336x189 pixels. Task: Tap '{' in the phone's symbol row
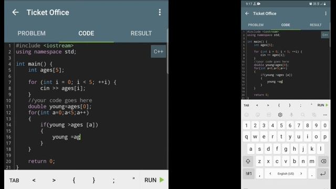tap(279, 105)
